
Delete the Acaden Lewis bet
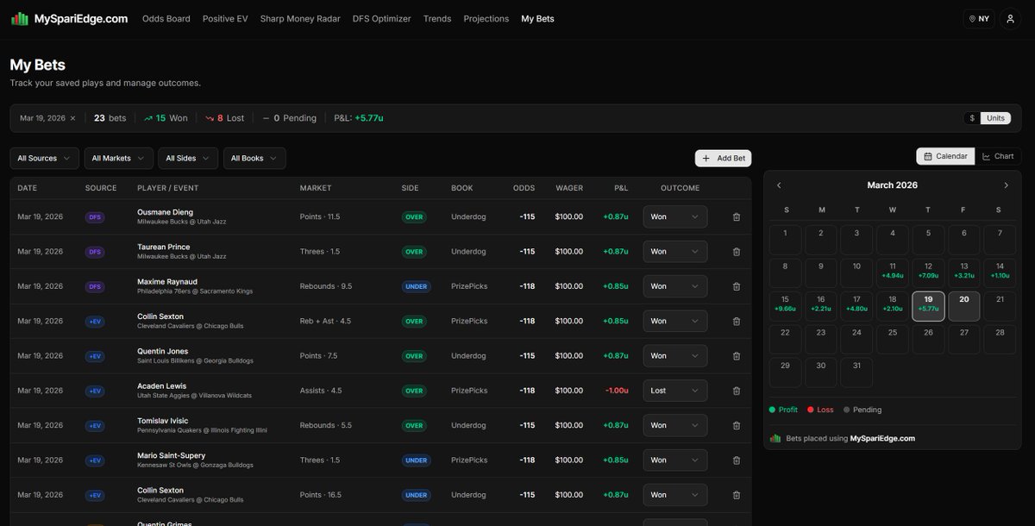pos(736,391)
